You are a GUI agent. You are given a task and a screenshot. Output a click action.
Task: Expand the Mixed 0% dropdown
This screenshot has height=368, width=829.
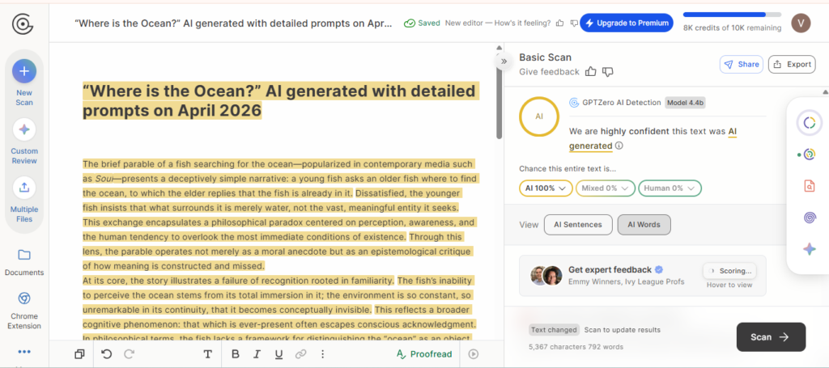click(x=605, y=188)
